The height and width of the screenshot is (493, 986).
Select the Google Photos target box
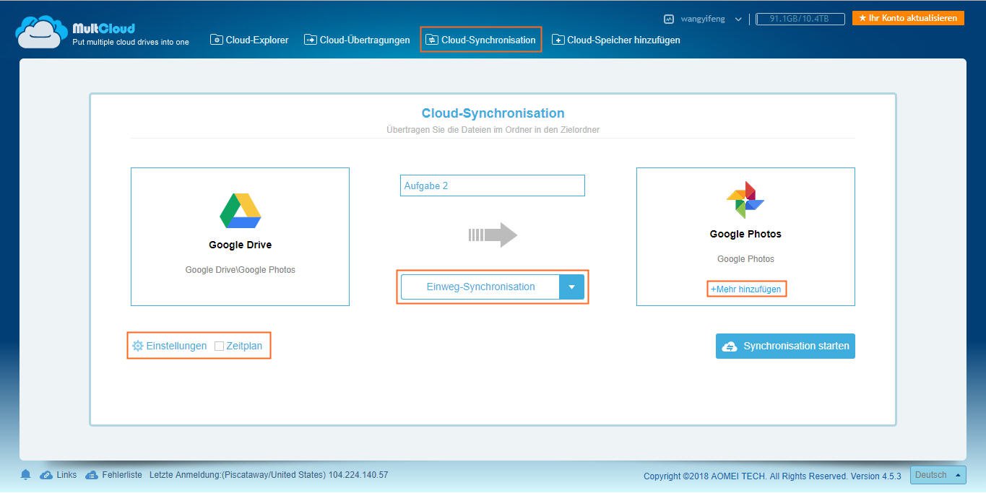click(x=745, y=237)
